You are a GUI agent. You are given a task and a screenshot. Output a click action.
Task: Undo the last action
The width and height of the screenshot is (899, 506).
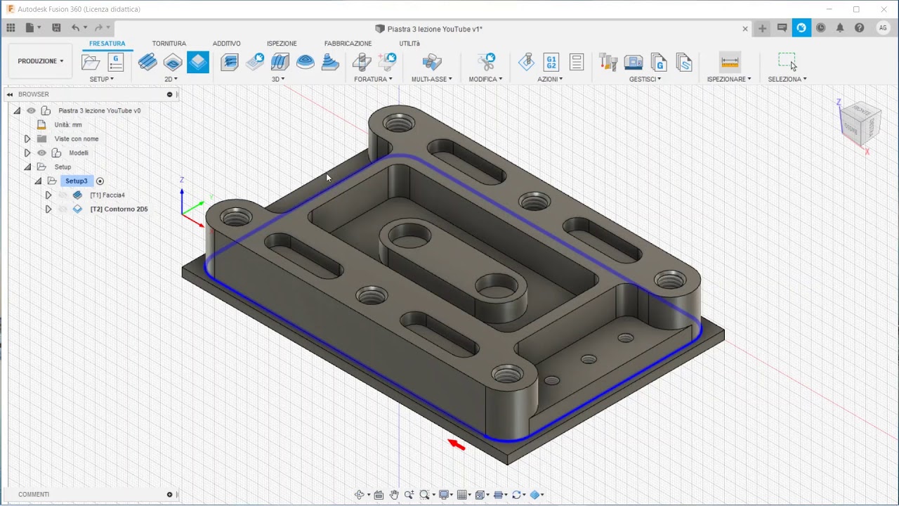pos(75,28)
